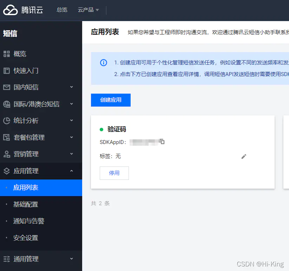This screenshot has width=289, height=271.
Task: Click the green status dot beside 验证码
Action: pos(102,129)
